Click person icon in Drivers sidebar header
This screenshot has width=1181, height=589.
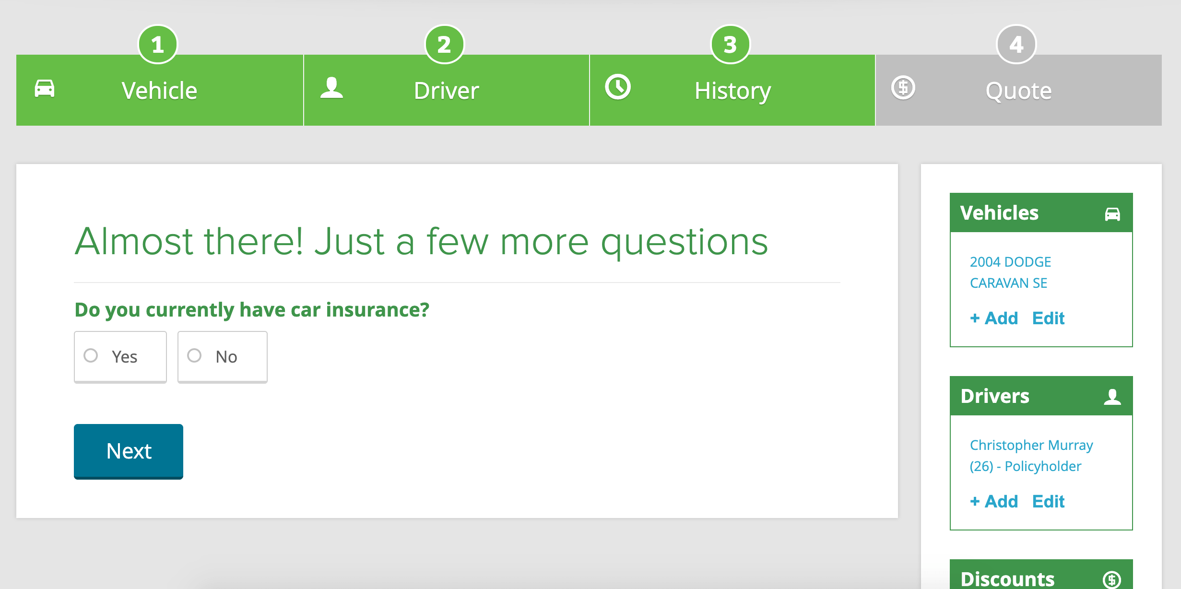tap(1112, 397)
